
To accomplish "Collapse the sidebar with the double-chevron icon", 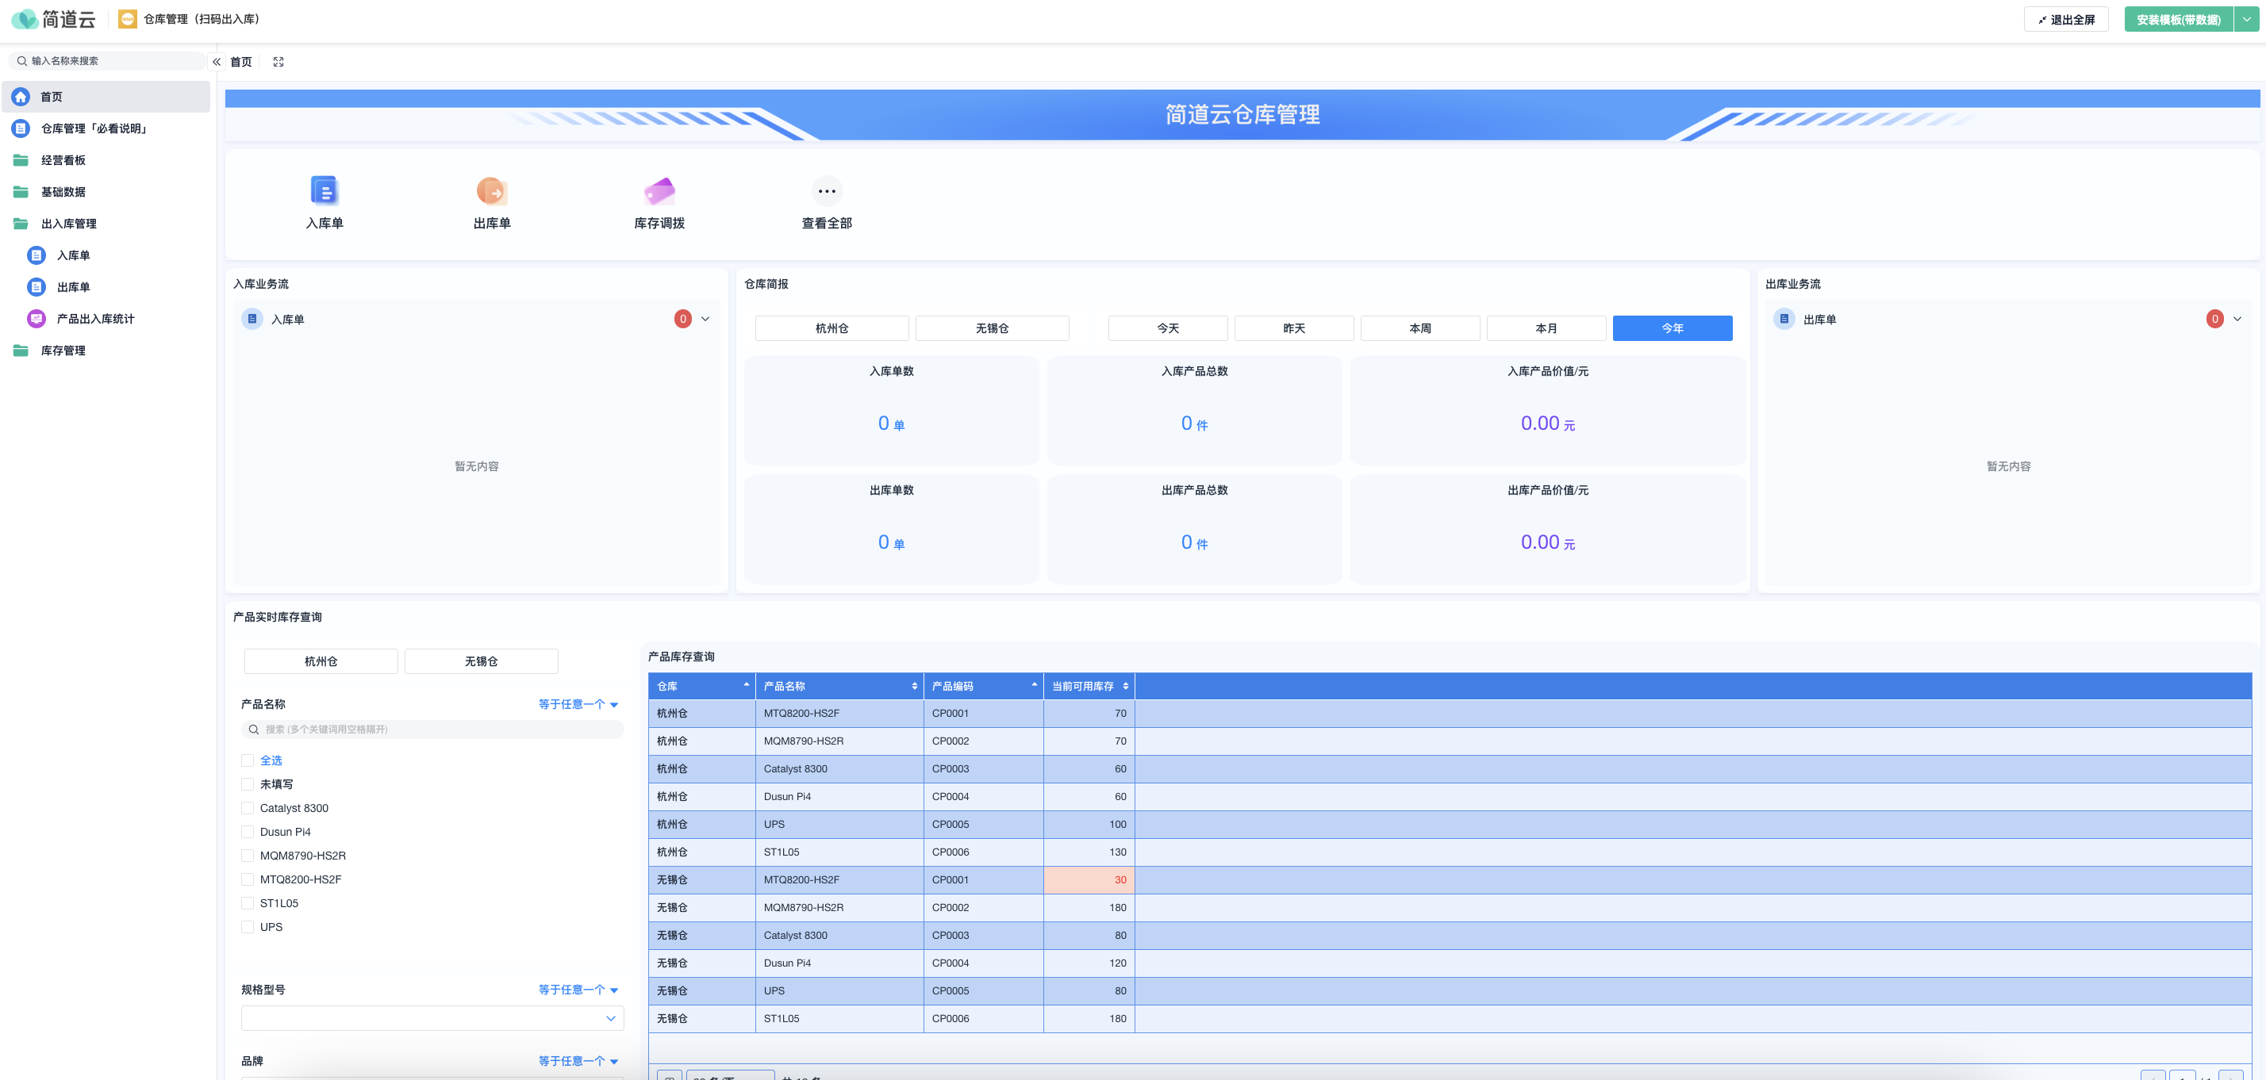I will 217,62.
